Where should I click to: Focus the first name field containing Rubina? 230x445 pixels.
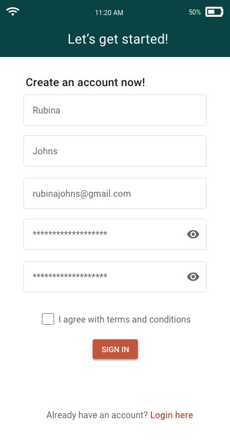[115, 110]
